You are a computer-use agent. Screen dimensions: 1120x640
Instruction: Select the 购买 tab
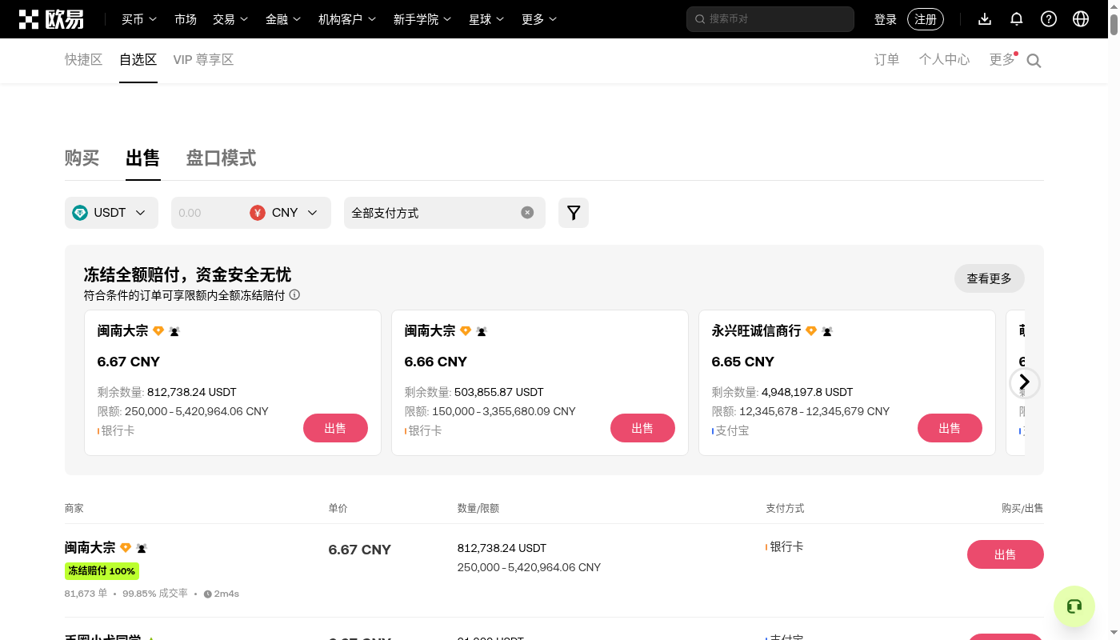82,158
